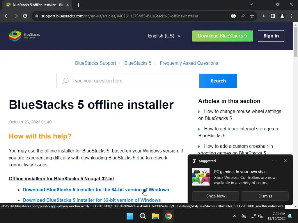This screenshot has height=223, width=298.
Task: Click the scrollbar up arrow
Action: click(x=295, y=25)
